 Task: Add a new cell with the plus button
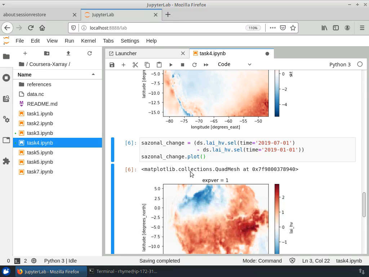click(124, 65)
